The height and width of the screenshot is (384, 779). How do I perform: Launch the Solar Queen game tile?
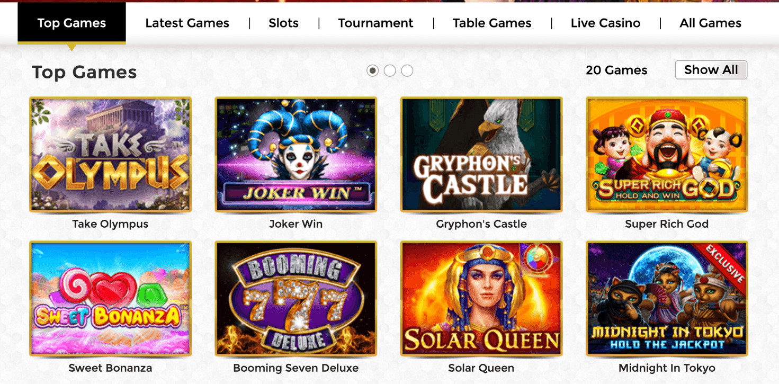click(x=481, y=298)
